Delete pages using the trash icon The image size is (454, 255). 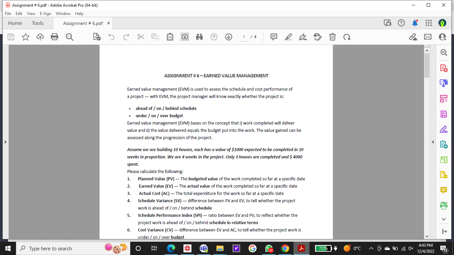[x=332, y=37]
